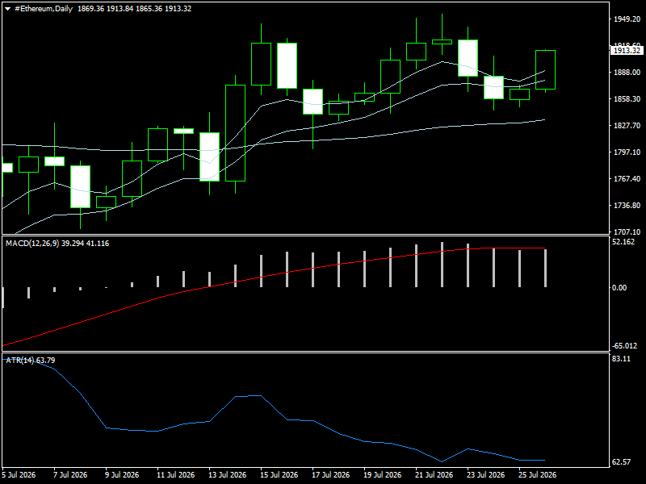Viewport: 646px width, 484px height.
Task: Click the 0.00 MACD zero-level label
Action: pos(619,288)
